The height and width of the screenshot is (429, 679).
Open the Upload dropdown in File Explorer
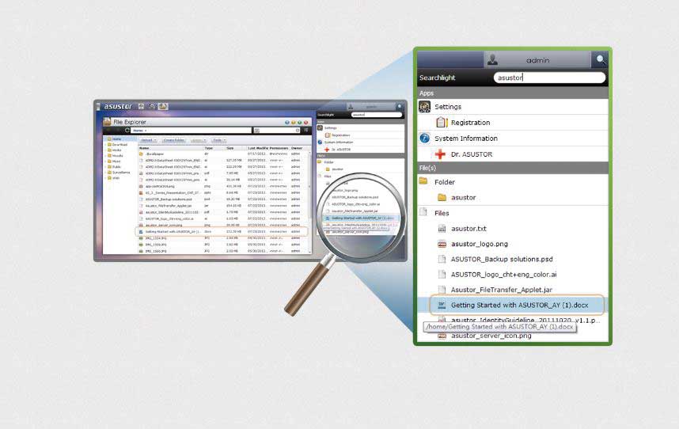click(148, 140)
